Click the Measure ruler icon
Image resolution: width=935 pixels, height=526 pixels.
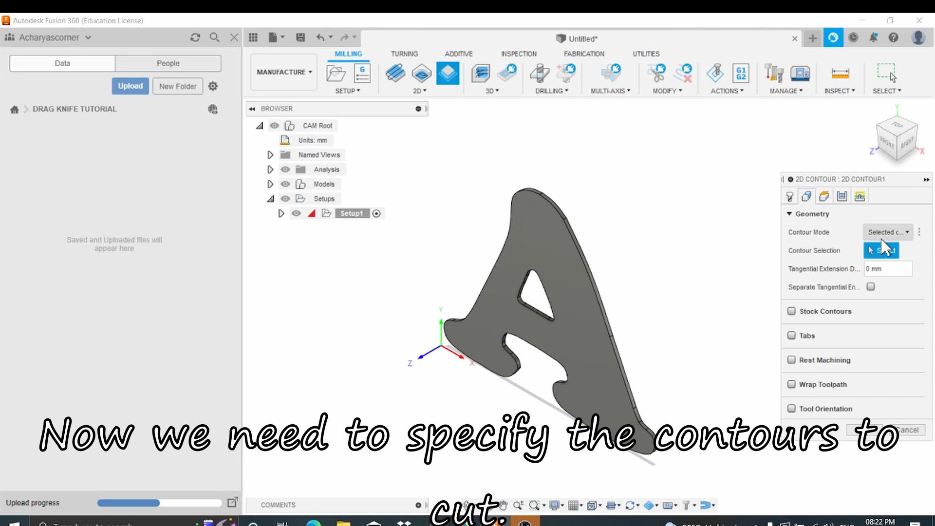tap(840, 74)
